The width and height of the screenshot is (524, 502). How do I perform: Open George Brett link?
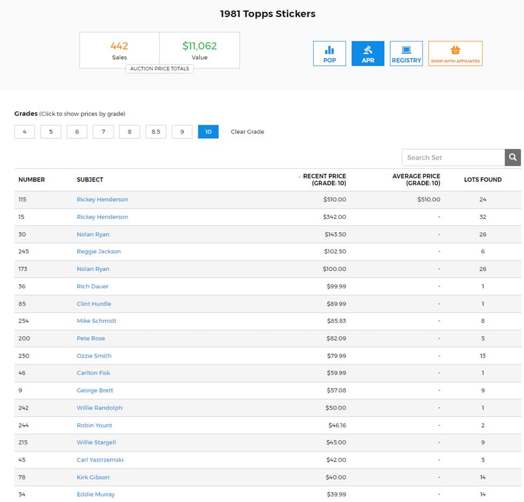click(95, 390)
